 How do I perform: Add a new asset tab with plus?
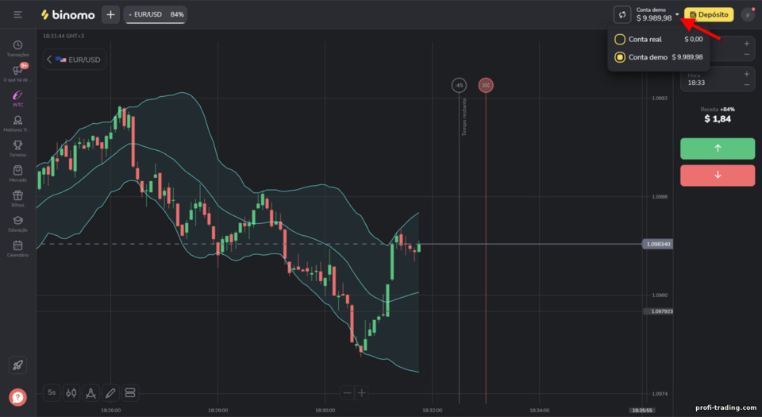tap(110, 14)
